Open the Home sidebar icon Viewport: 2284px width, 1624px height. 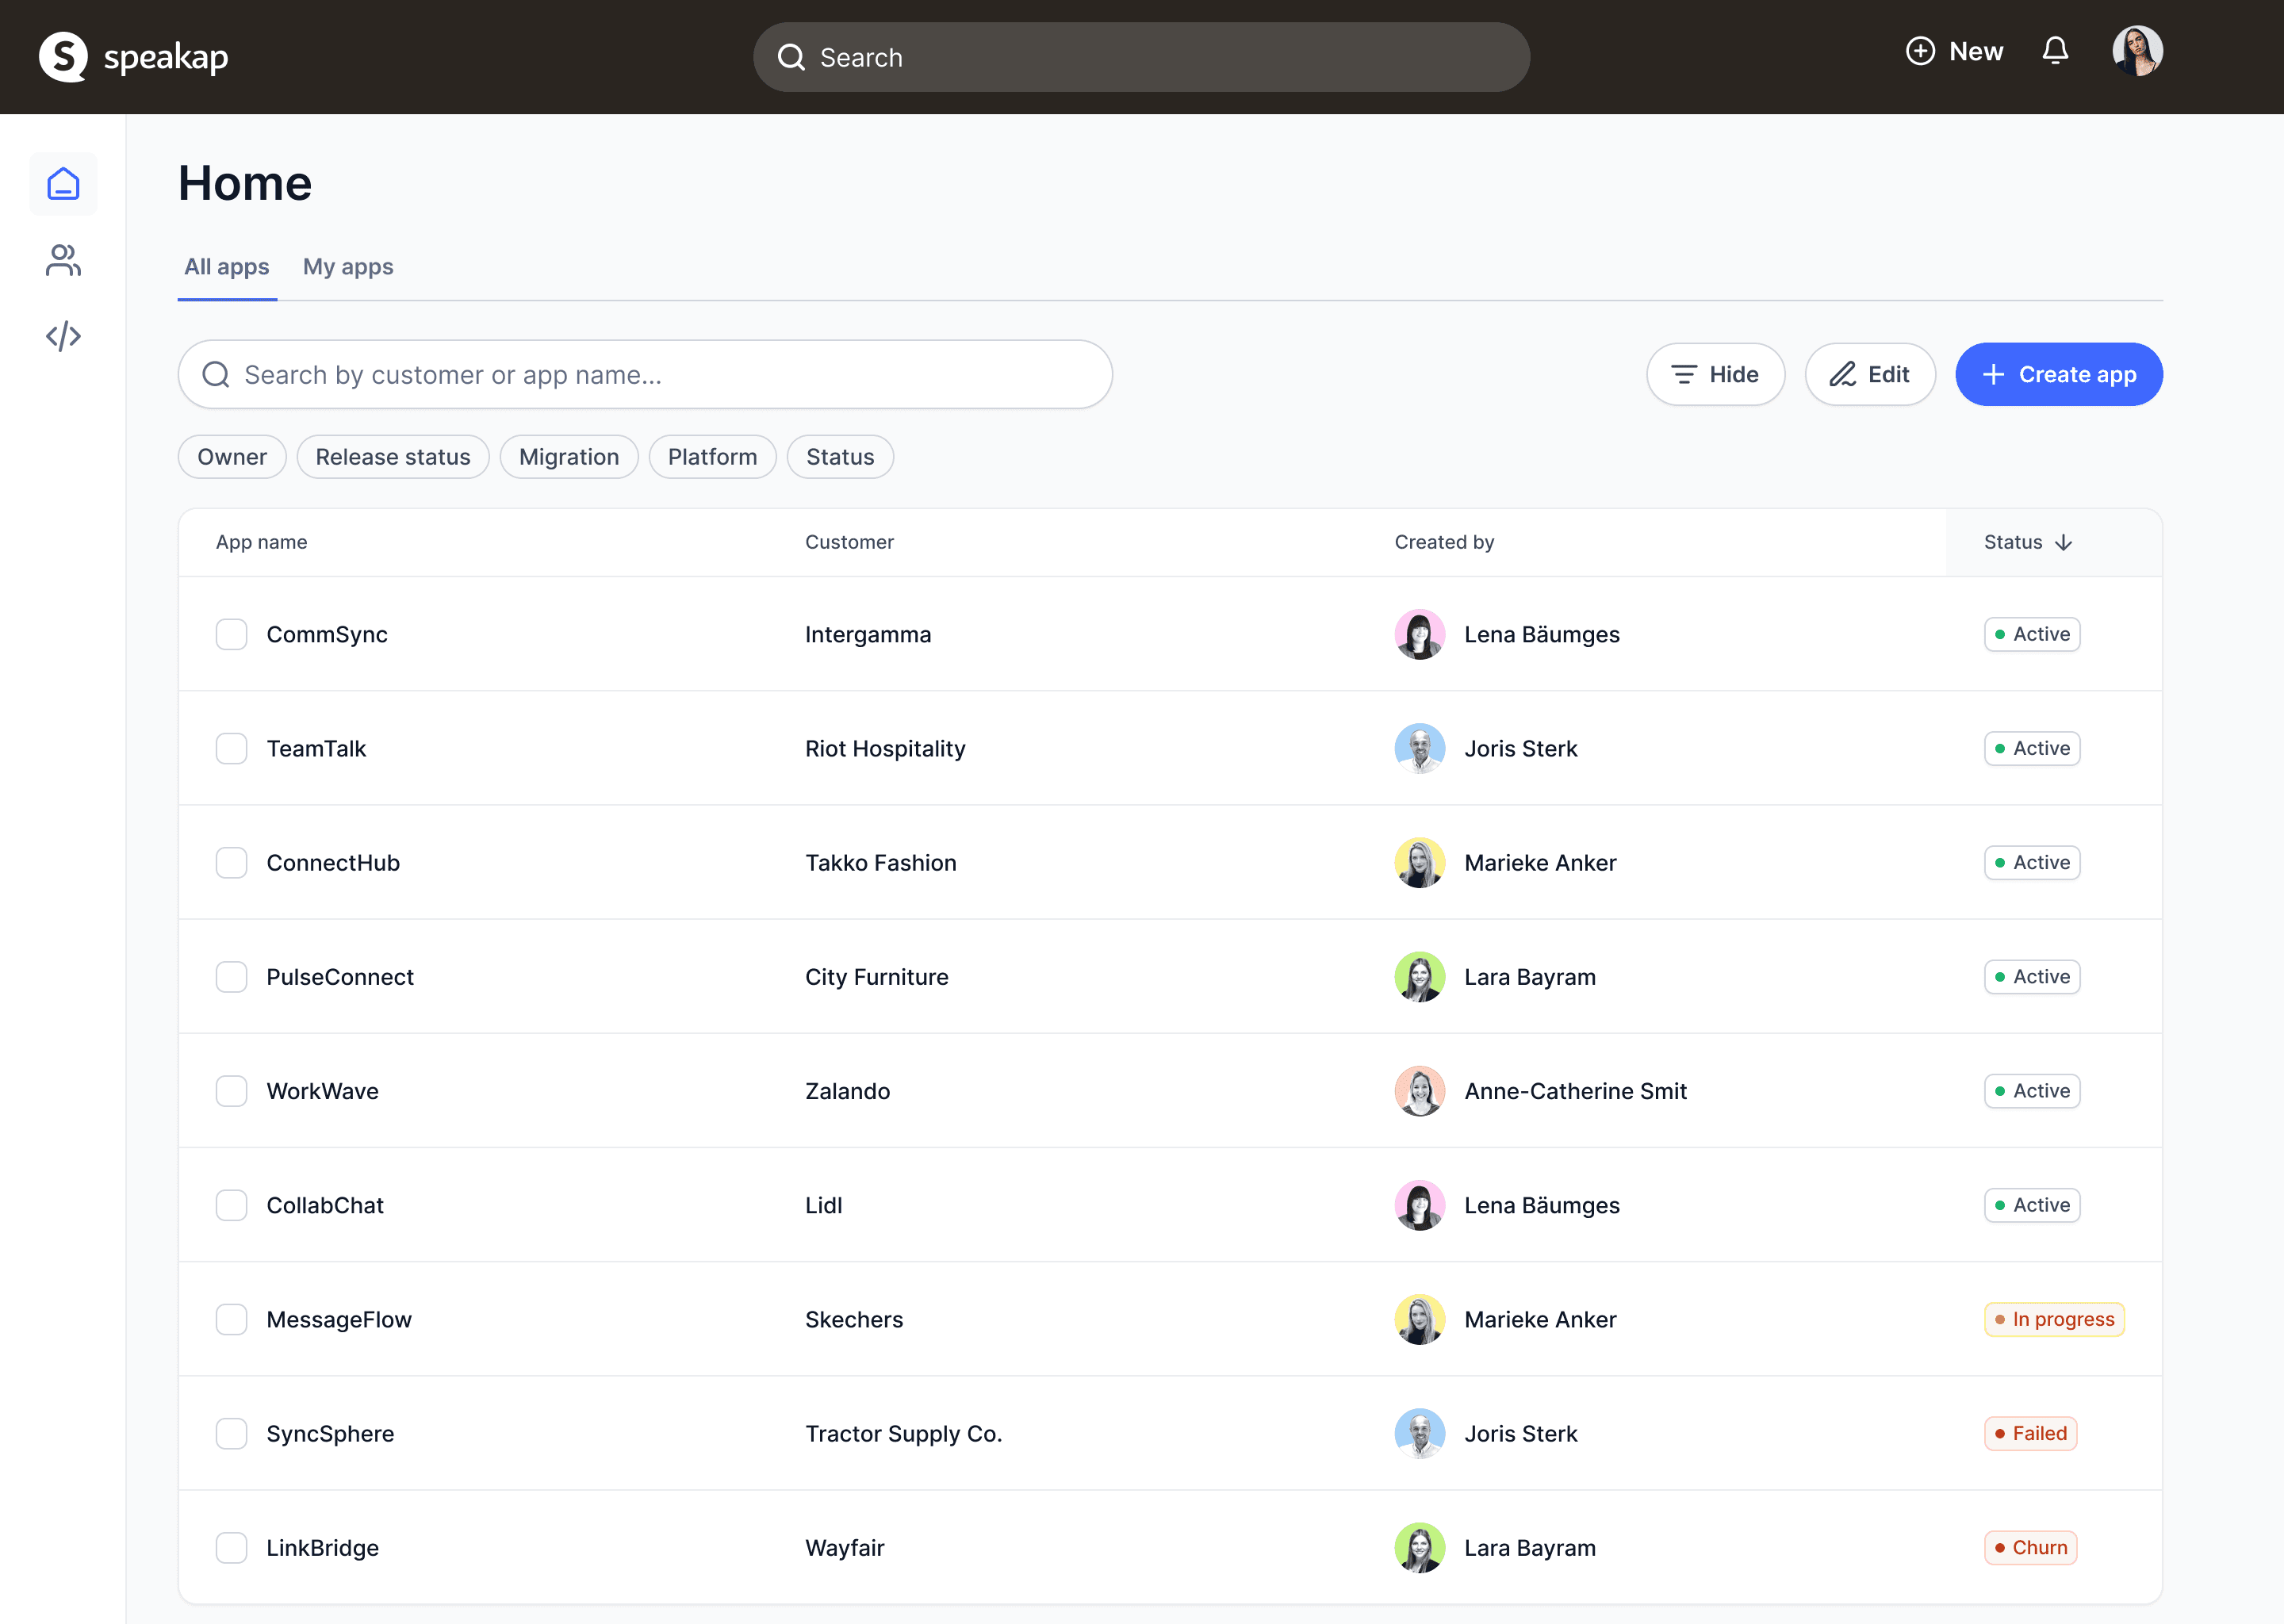[x=63, y=184]
